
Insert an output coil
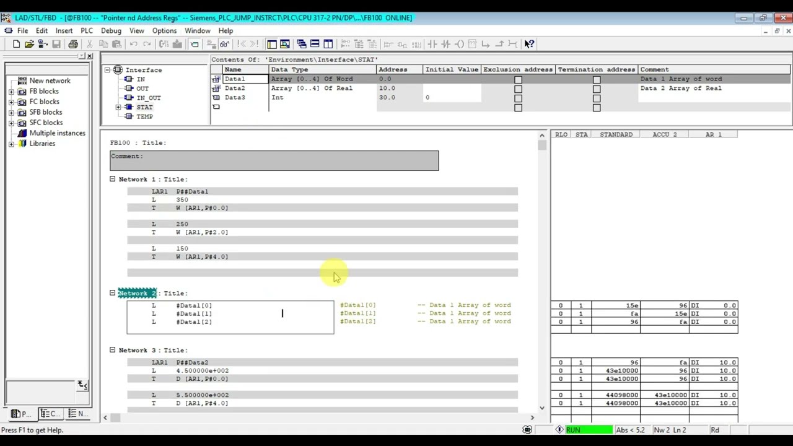(x=459, y=44)
